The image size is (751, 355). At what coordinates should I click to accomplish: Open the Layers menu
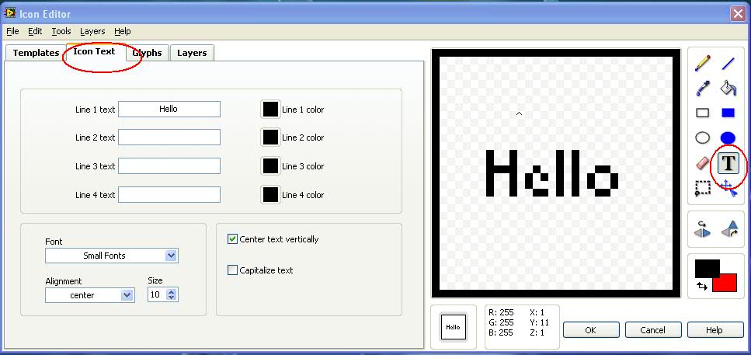pos(92,31)
